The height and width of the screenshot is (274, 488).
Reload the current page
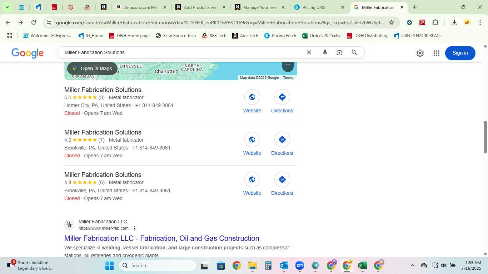34,22
